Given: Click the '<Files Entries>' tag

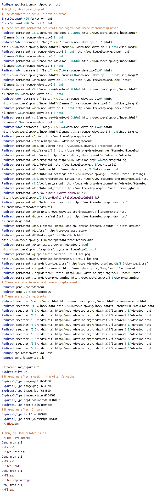Looking at the screenshot, I should coord(14,452).
